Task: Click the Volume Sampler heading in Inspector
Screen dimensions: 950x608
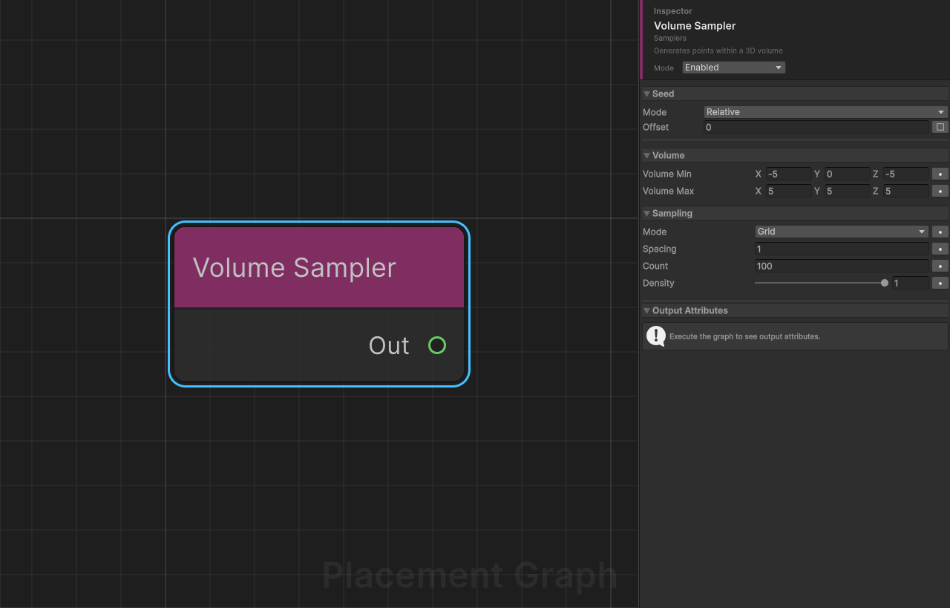Action: tap(695, 25)
